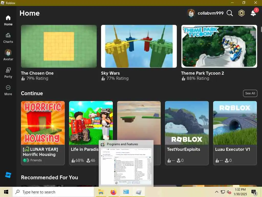Click the collabvm999 username
This screenshot has width=262, height=197.
pyautogui.click(x=211, y=13)
